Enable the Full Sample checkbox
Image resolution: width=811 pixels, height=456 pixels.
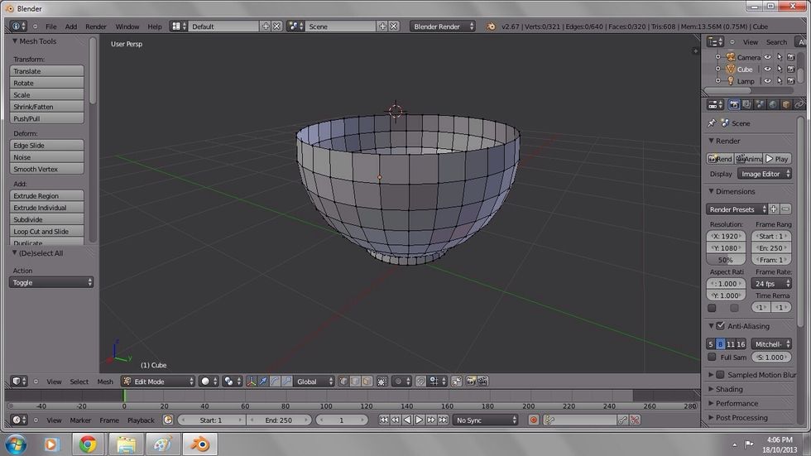(x=712, y=358)
